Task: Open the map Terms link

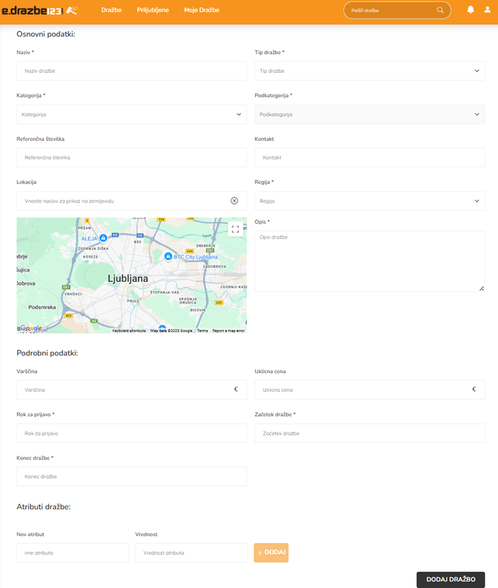Action: tap(202, 331)
